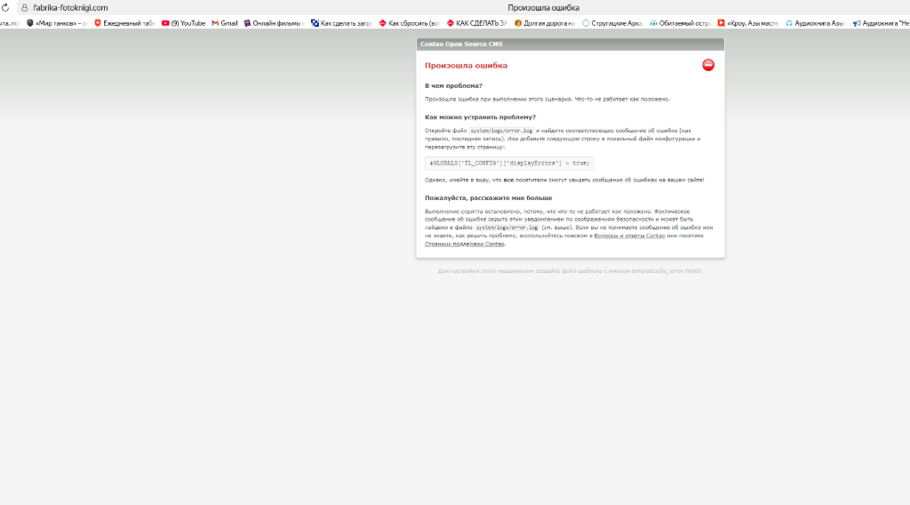Image resolution: width=910 pixels, height=505 pixels.
Task: Open the Вопросы и ответы Contao link
Action: click(629, 236)
